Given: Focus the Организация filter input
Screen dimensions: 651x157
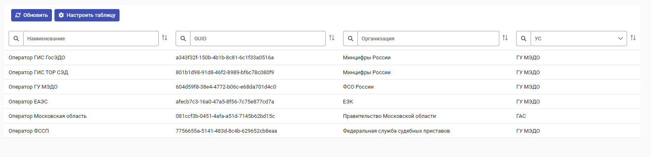Looking at the screenshot, I should tap(428, 38).
